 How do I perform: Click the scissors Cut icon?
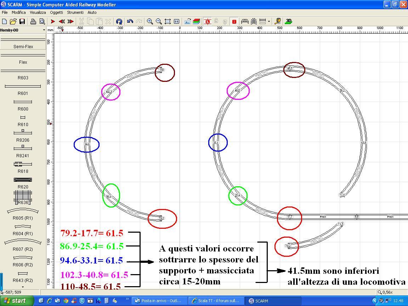pos(81,21)
